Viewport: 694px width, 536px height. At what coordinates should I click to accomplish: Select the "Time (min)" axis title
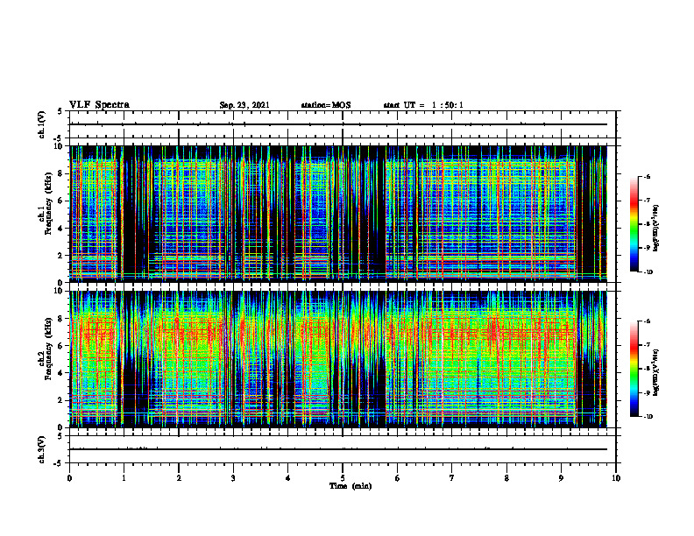(x=351, y=486)
